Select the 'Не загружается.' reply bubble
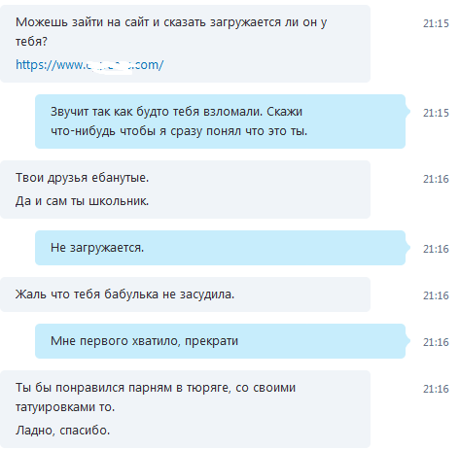 click(220, 248)
